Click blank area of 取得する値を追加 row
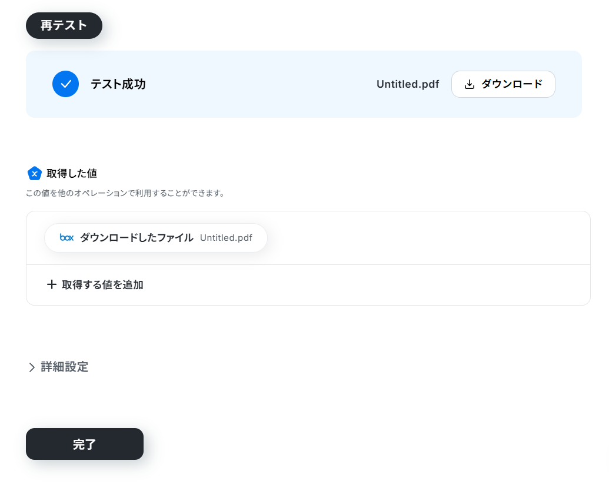Screen dimensions: 609x484 tap(365, 285)
